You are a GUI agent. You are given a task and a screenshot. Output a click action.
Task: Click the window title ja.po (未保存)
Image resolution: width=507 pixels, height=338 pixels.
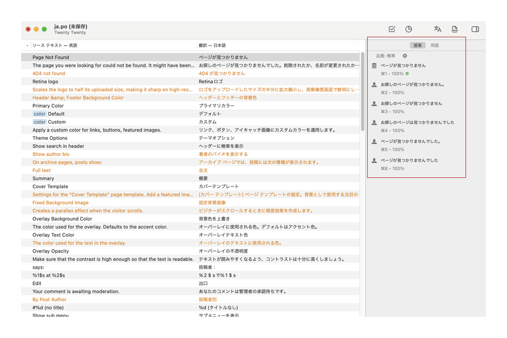click(x=71, y=27)
